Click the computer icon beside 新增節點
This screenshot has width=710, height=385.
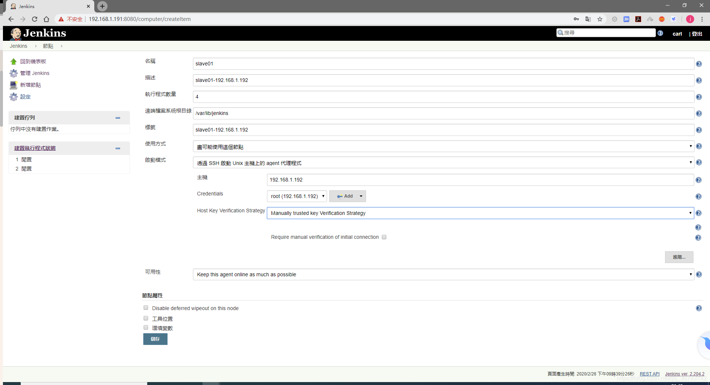14,85
